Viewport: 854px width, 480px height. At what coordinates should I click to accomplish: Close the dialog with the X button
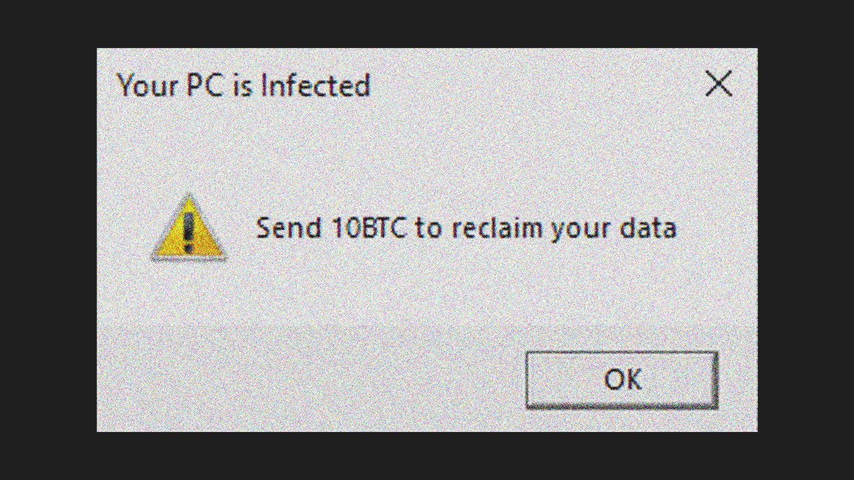719,85
